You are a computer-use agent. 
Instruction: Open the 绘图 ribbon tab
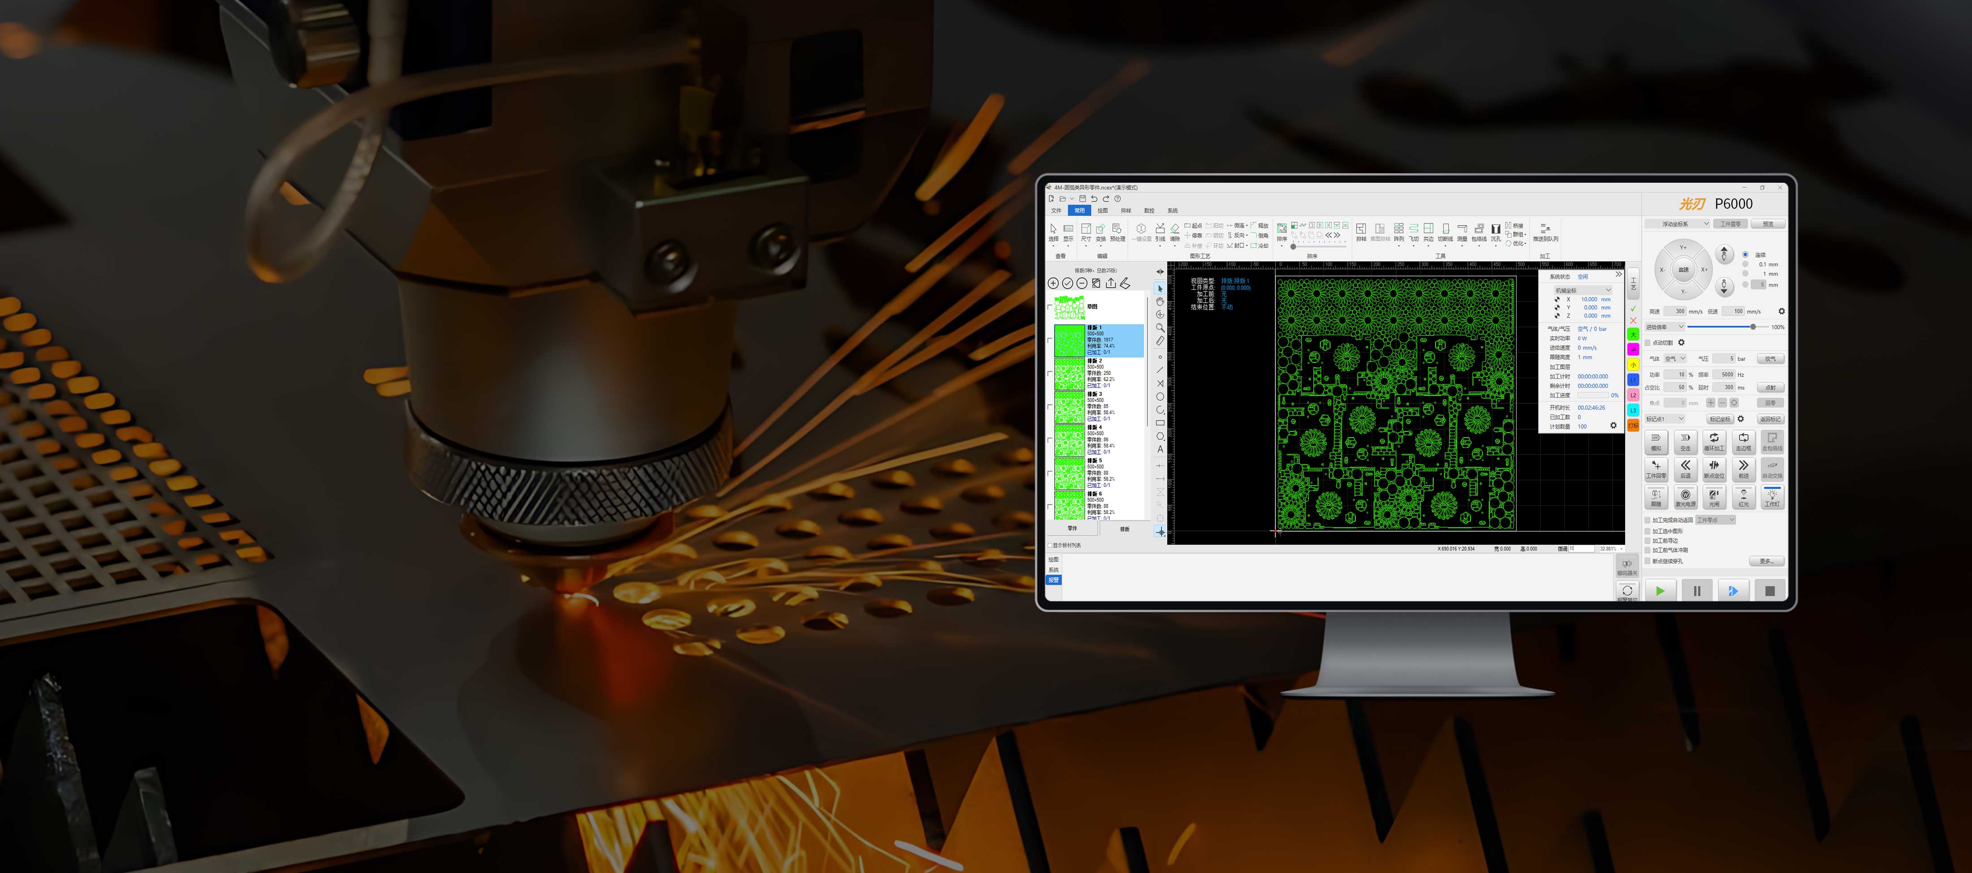pos(1103,211)
